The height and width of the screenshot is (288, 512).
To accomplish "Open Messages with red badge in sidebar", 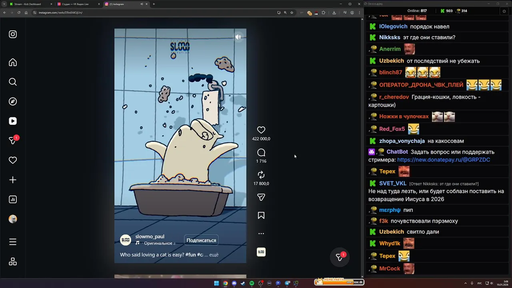I will click(13, 140).
